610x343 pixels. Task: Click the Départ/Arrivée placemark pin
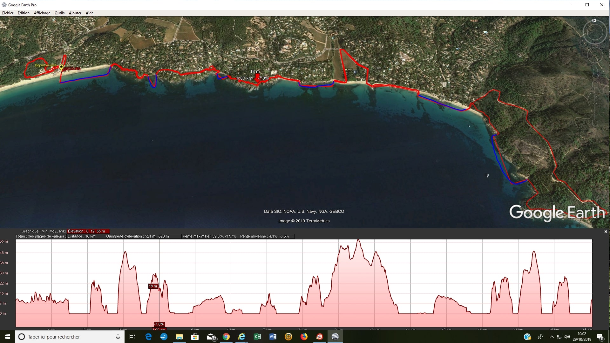coord(61,67)
